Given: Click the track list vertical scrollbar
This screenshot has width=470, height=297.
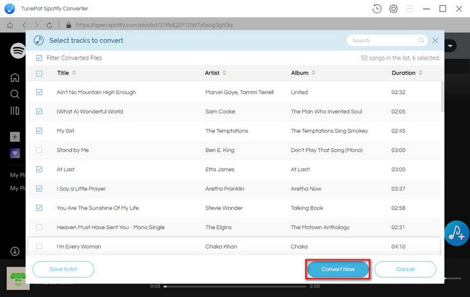Looking at the screenshot, I should pyautogui.click(x=442, y=97).
